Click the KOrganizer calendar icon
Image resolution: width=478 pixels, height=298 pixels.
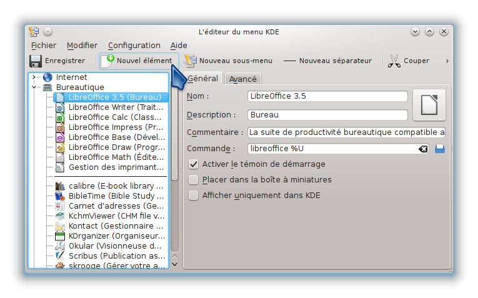(x=60, y=236)
